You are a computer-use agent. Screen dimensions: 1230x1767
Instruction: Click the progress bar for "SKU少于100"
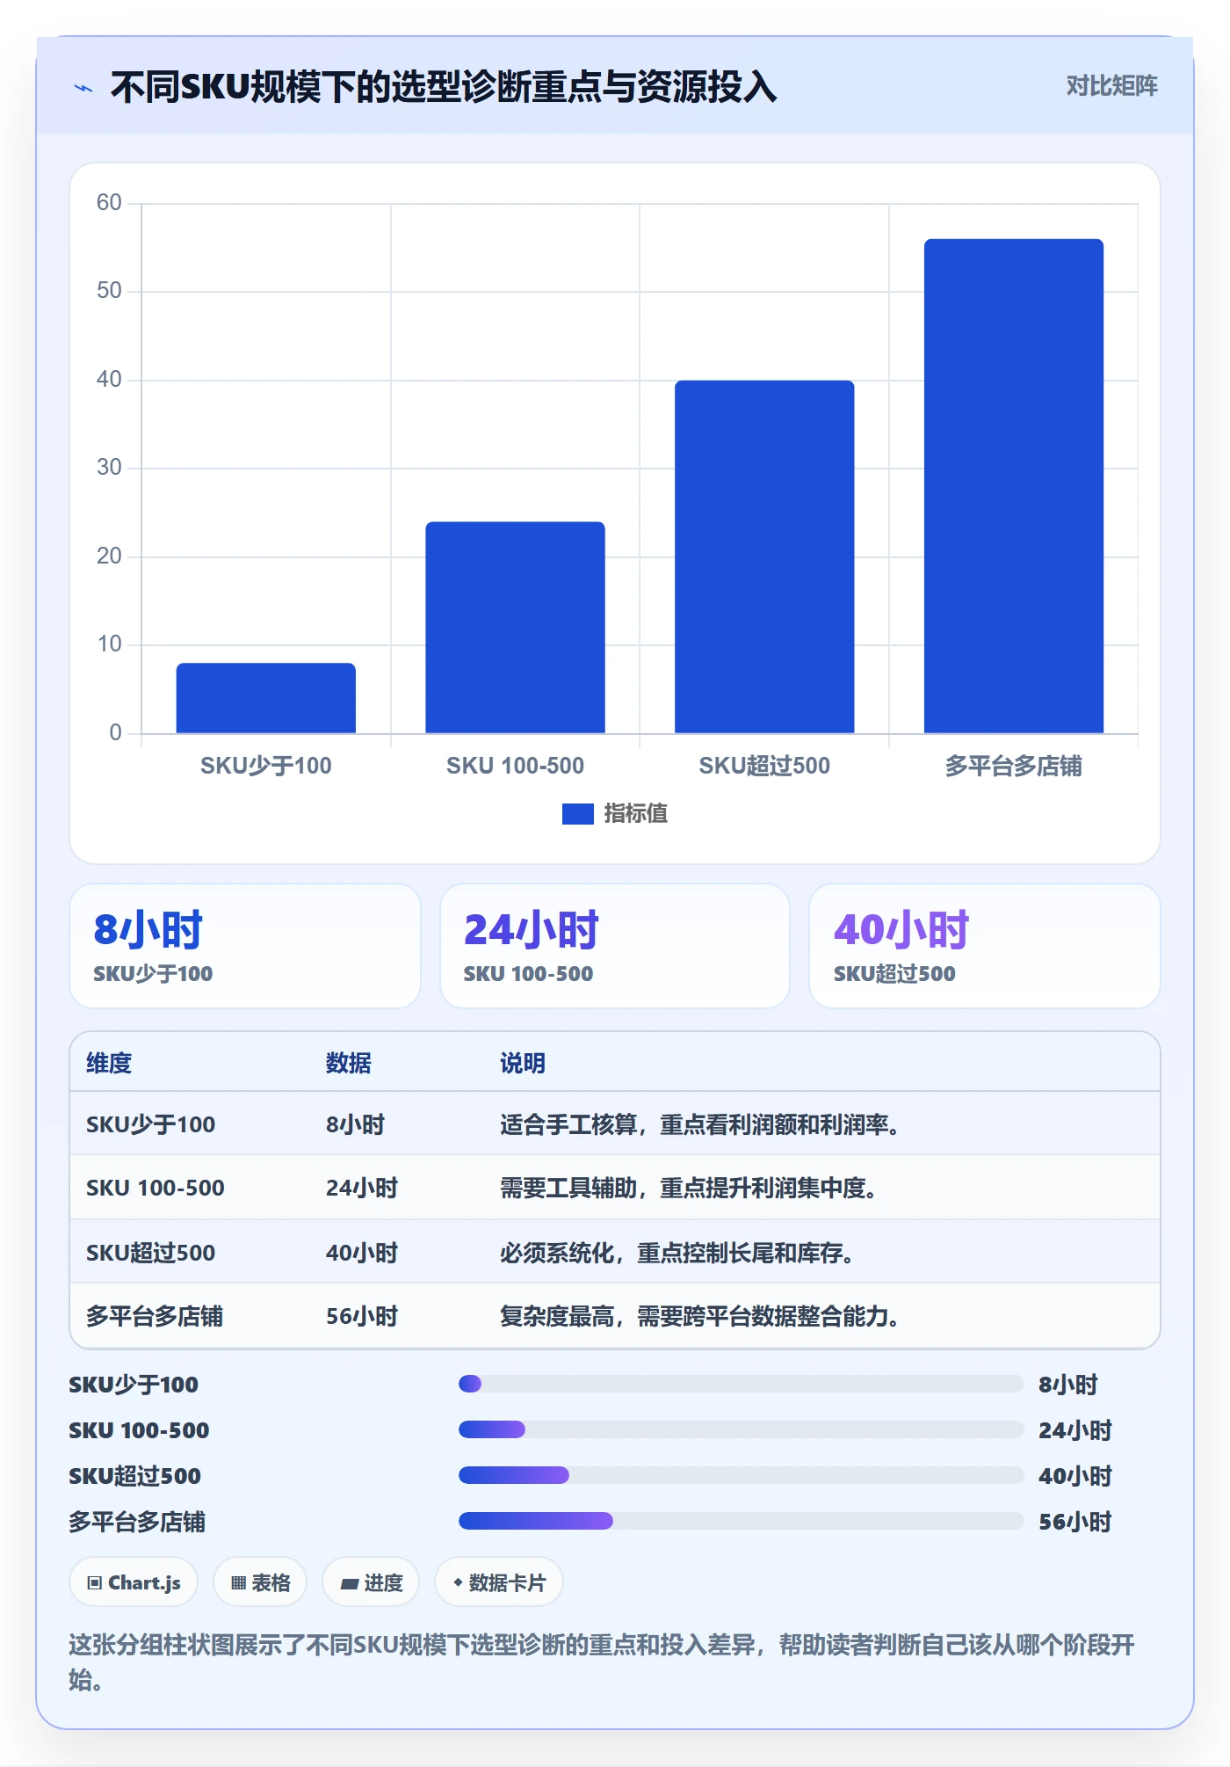(x=741, y=1384)
